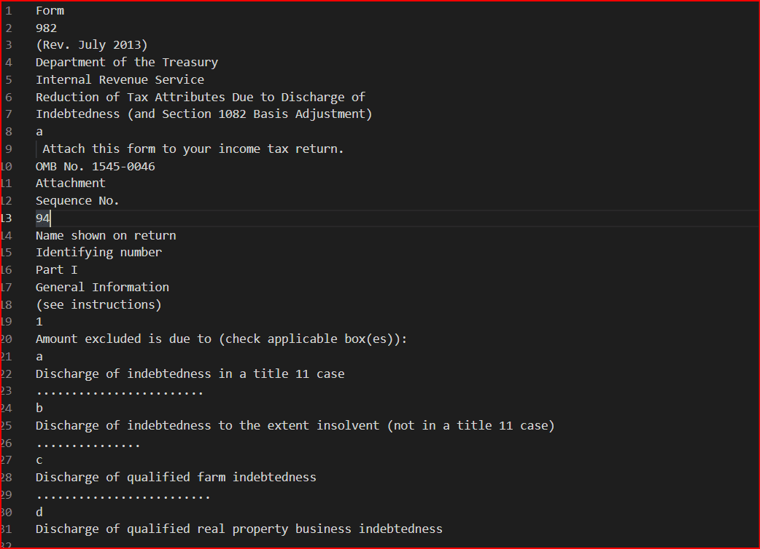Click line number 6 in the gutter
Viewport: 760px width, 549px height.
coord(8,97)
